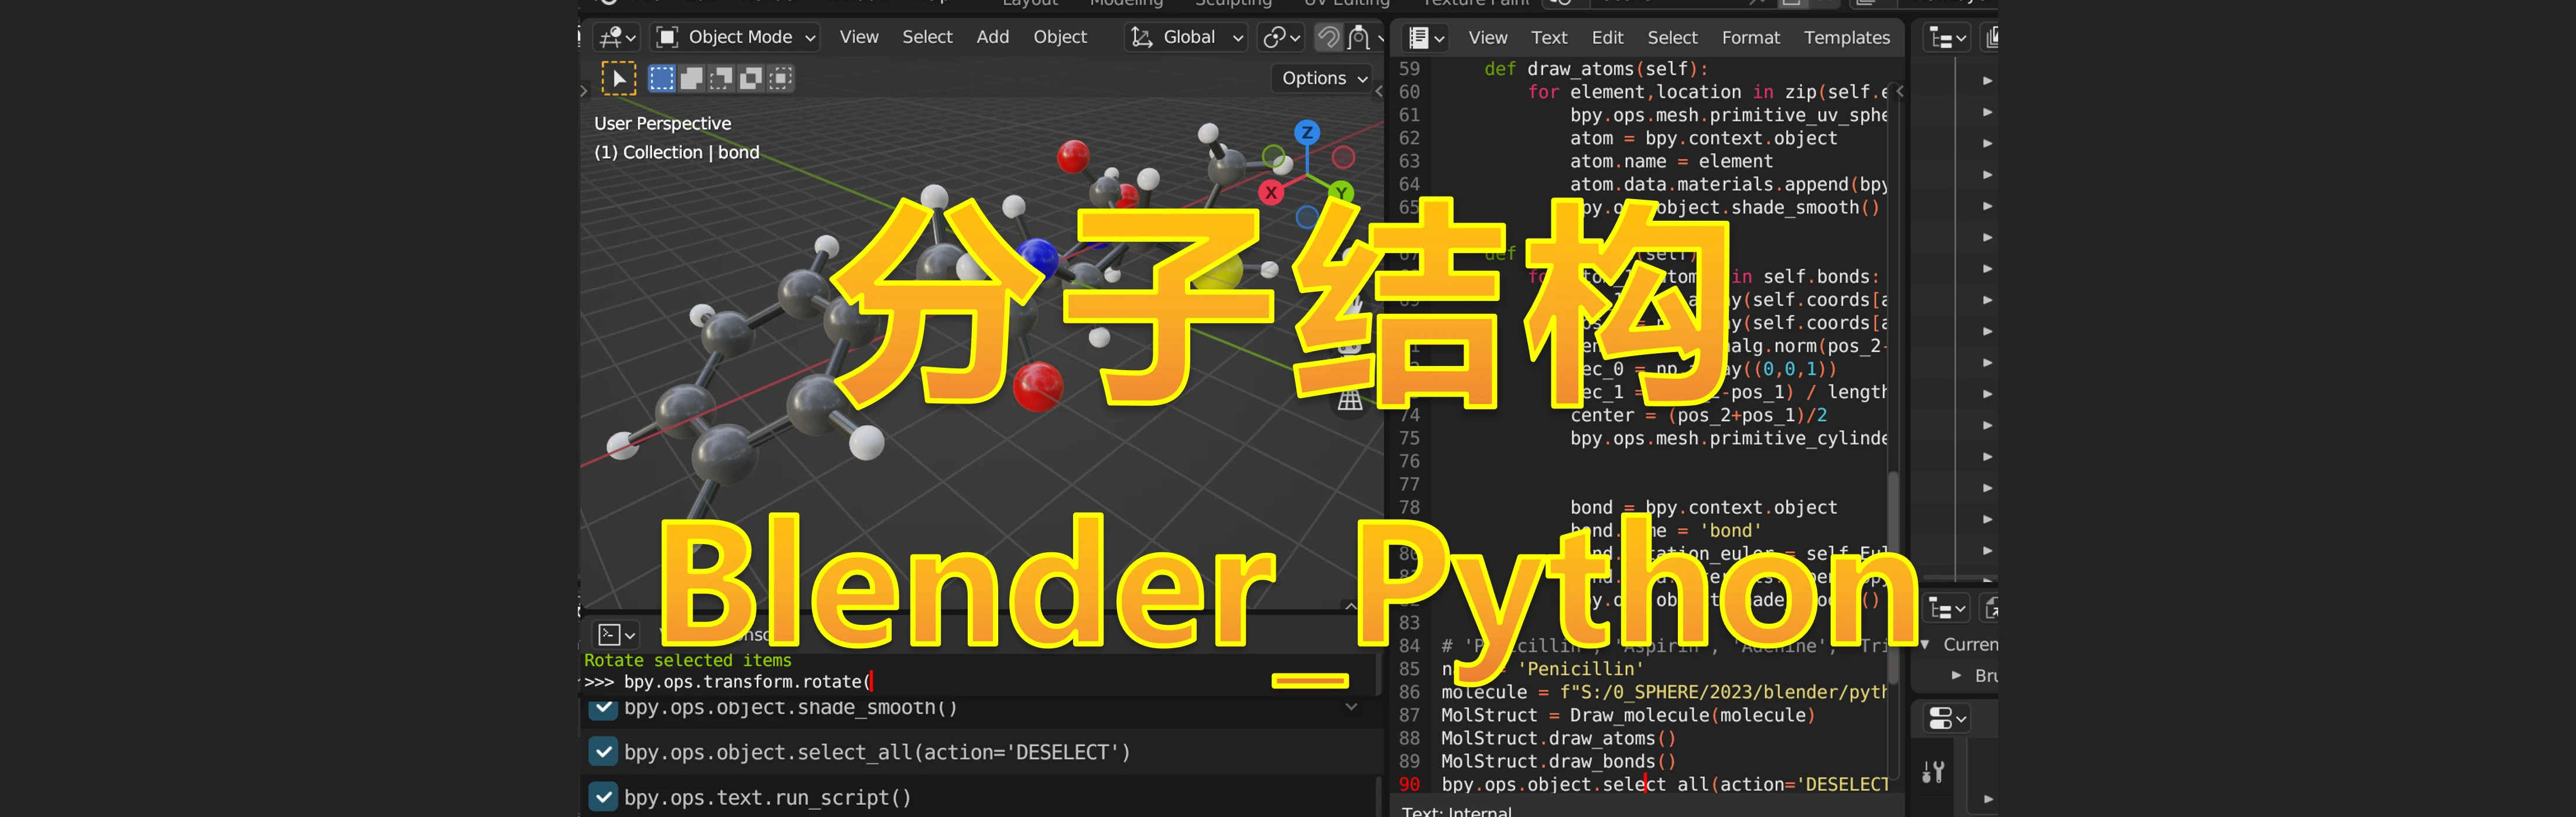Toggle checkbox beside bpy.ops.text.run_script()

click(x=603, y=797)
